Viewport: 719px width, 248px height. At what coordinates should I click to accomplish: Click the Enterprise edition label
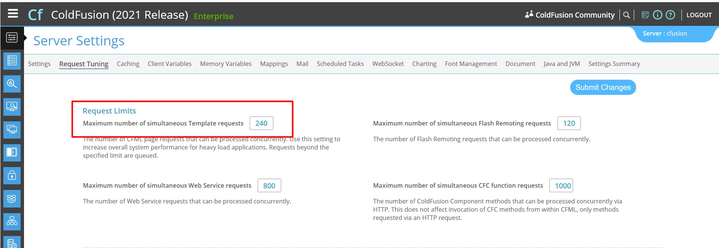(x=214, y=16)
